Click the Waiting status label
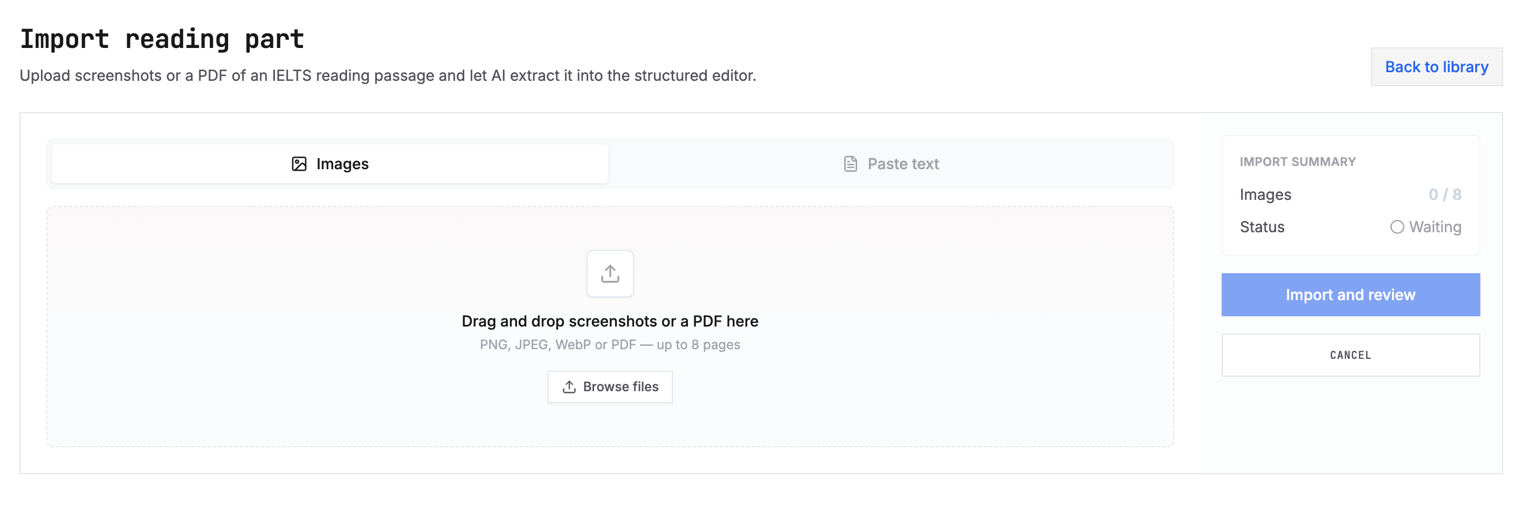 (x=1435, y=227)
